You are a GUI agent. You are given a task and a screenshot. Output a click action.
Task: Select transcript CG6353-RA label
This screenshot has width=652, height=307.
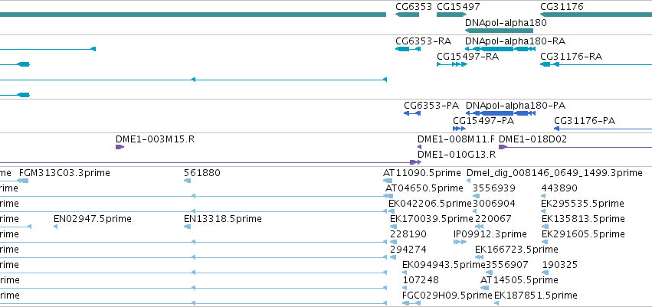coord(423,41)
